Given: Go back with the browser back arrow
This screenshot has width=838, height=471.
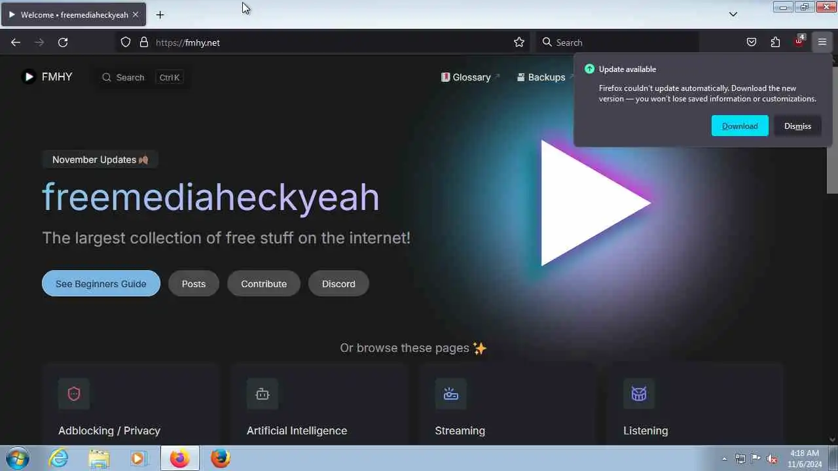Looking at the screenshot, I should click(x=16, y=43).
